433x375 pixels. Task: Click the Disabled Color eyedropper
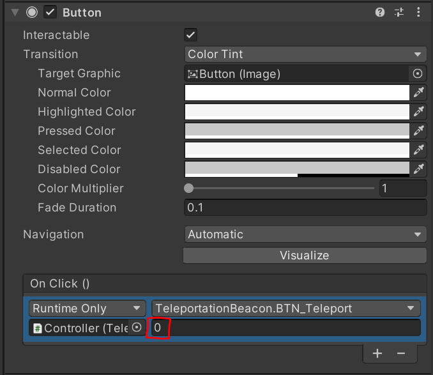coord(418,169)
